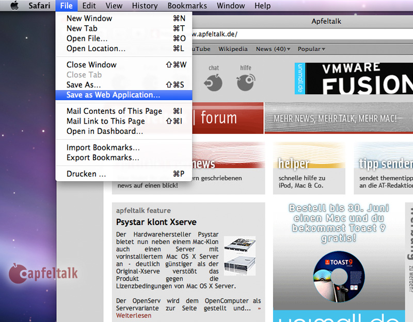The height and width of the screenshot is (322, 413).
Task: Open the VMware Fusion banner ad
Action: 354,79
